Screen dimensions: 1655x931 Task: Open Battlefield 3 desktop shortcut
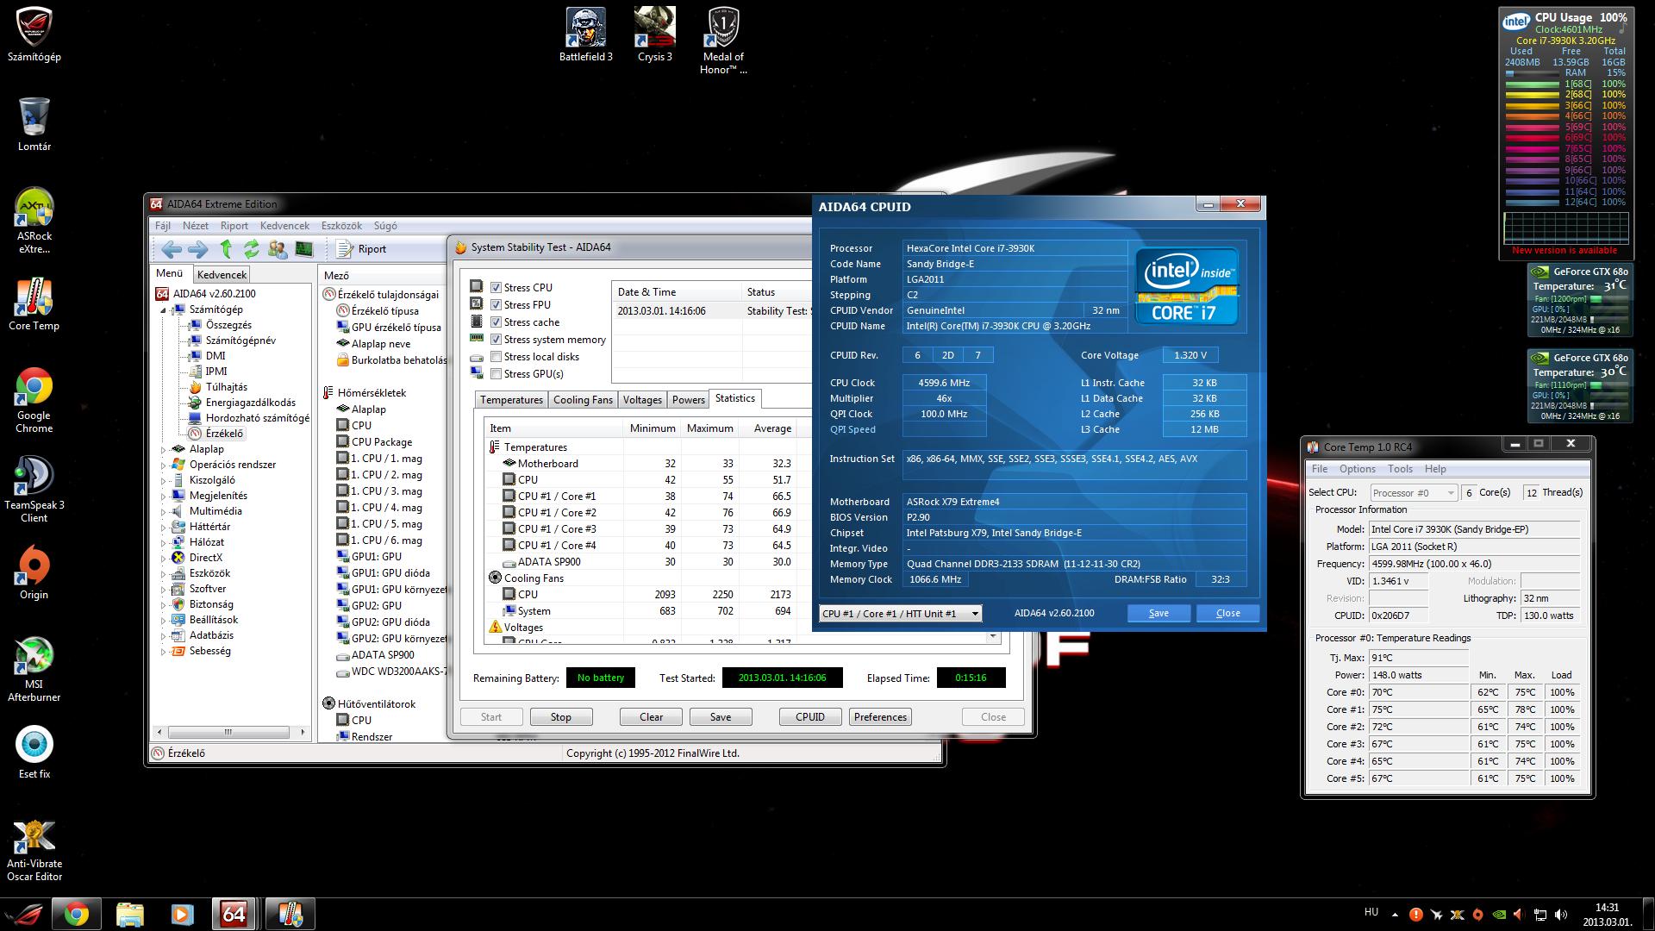pyautogui.click(x=586, y=35)
